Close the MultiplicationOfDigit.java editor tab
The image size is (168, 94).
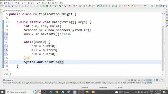click(x=25, y=11)
